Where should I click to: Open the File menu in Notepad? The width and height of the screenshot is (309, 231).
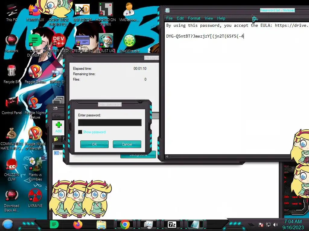click(x=169, y=18)
